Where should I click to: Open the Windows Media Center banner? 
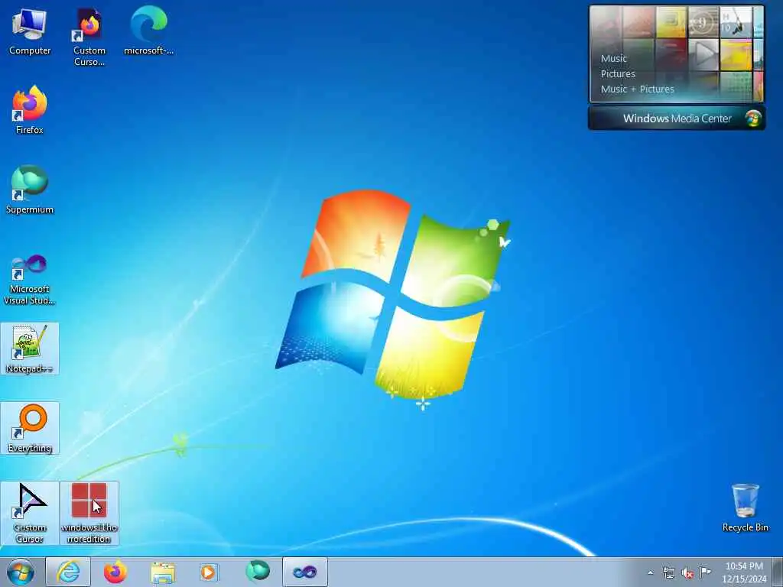(x=677, y=118)
